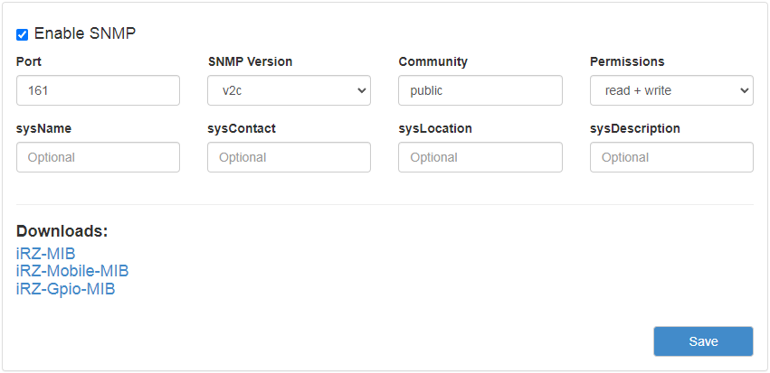Click the Port label

pos(29,61)
